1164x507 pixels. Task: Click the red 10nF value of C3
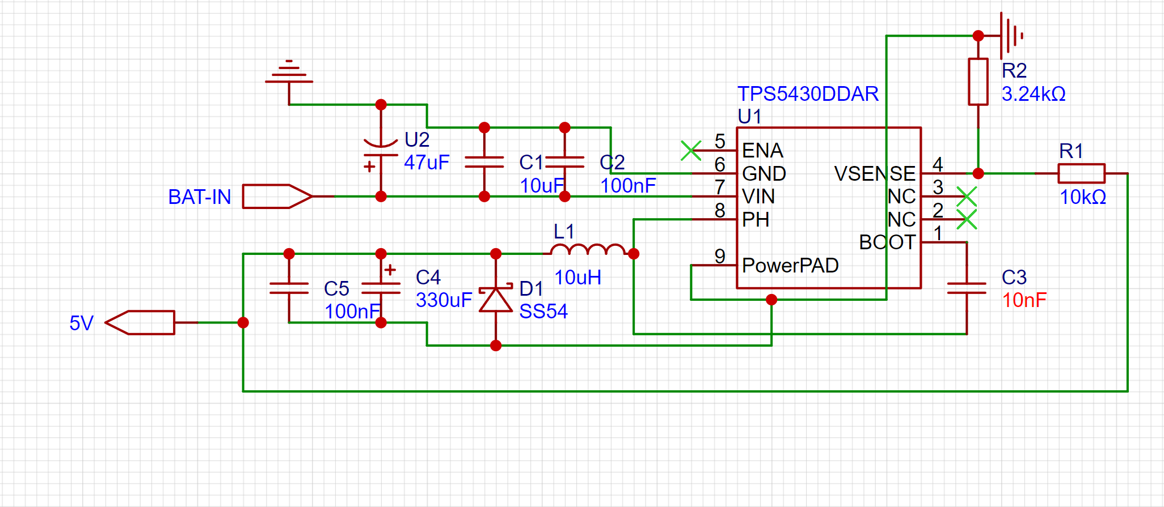click(1024, 300)
